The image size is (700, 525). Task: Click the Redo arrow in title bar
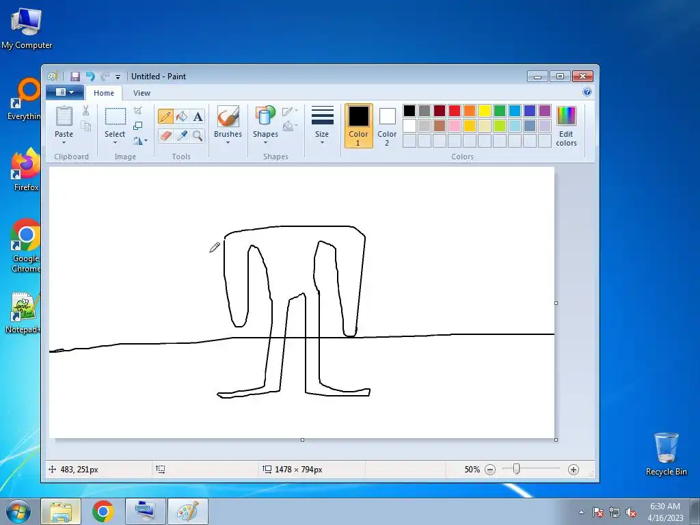(105, 77)
